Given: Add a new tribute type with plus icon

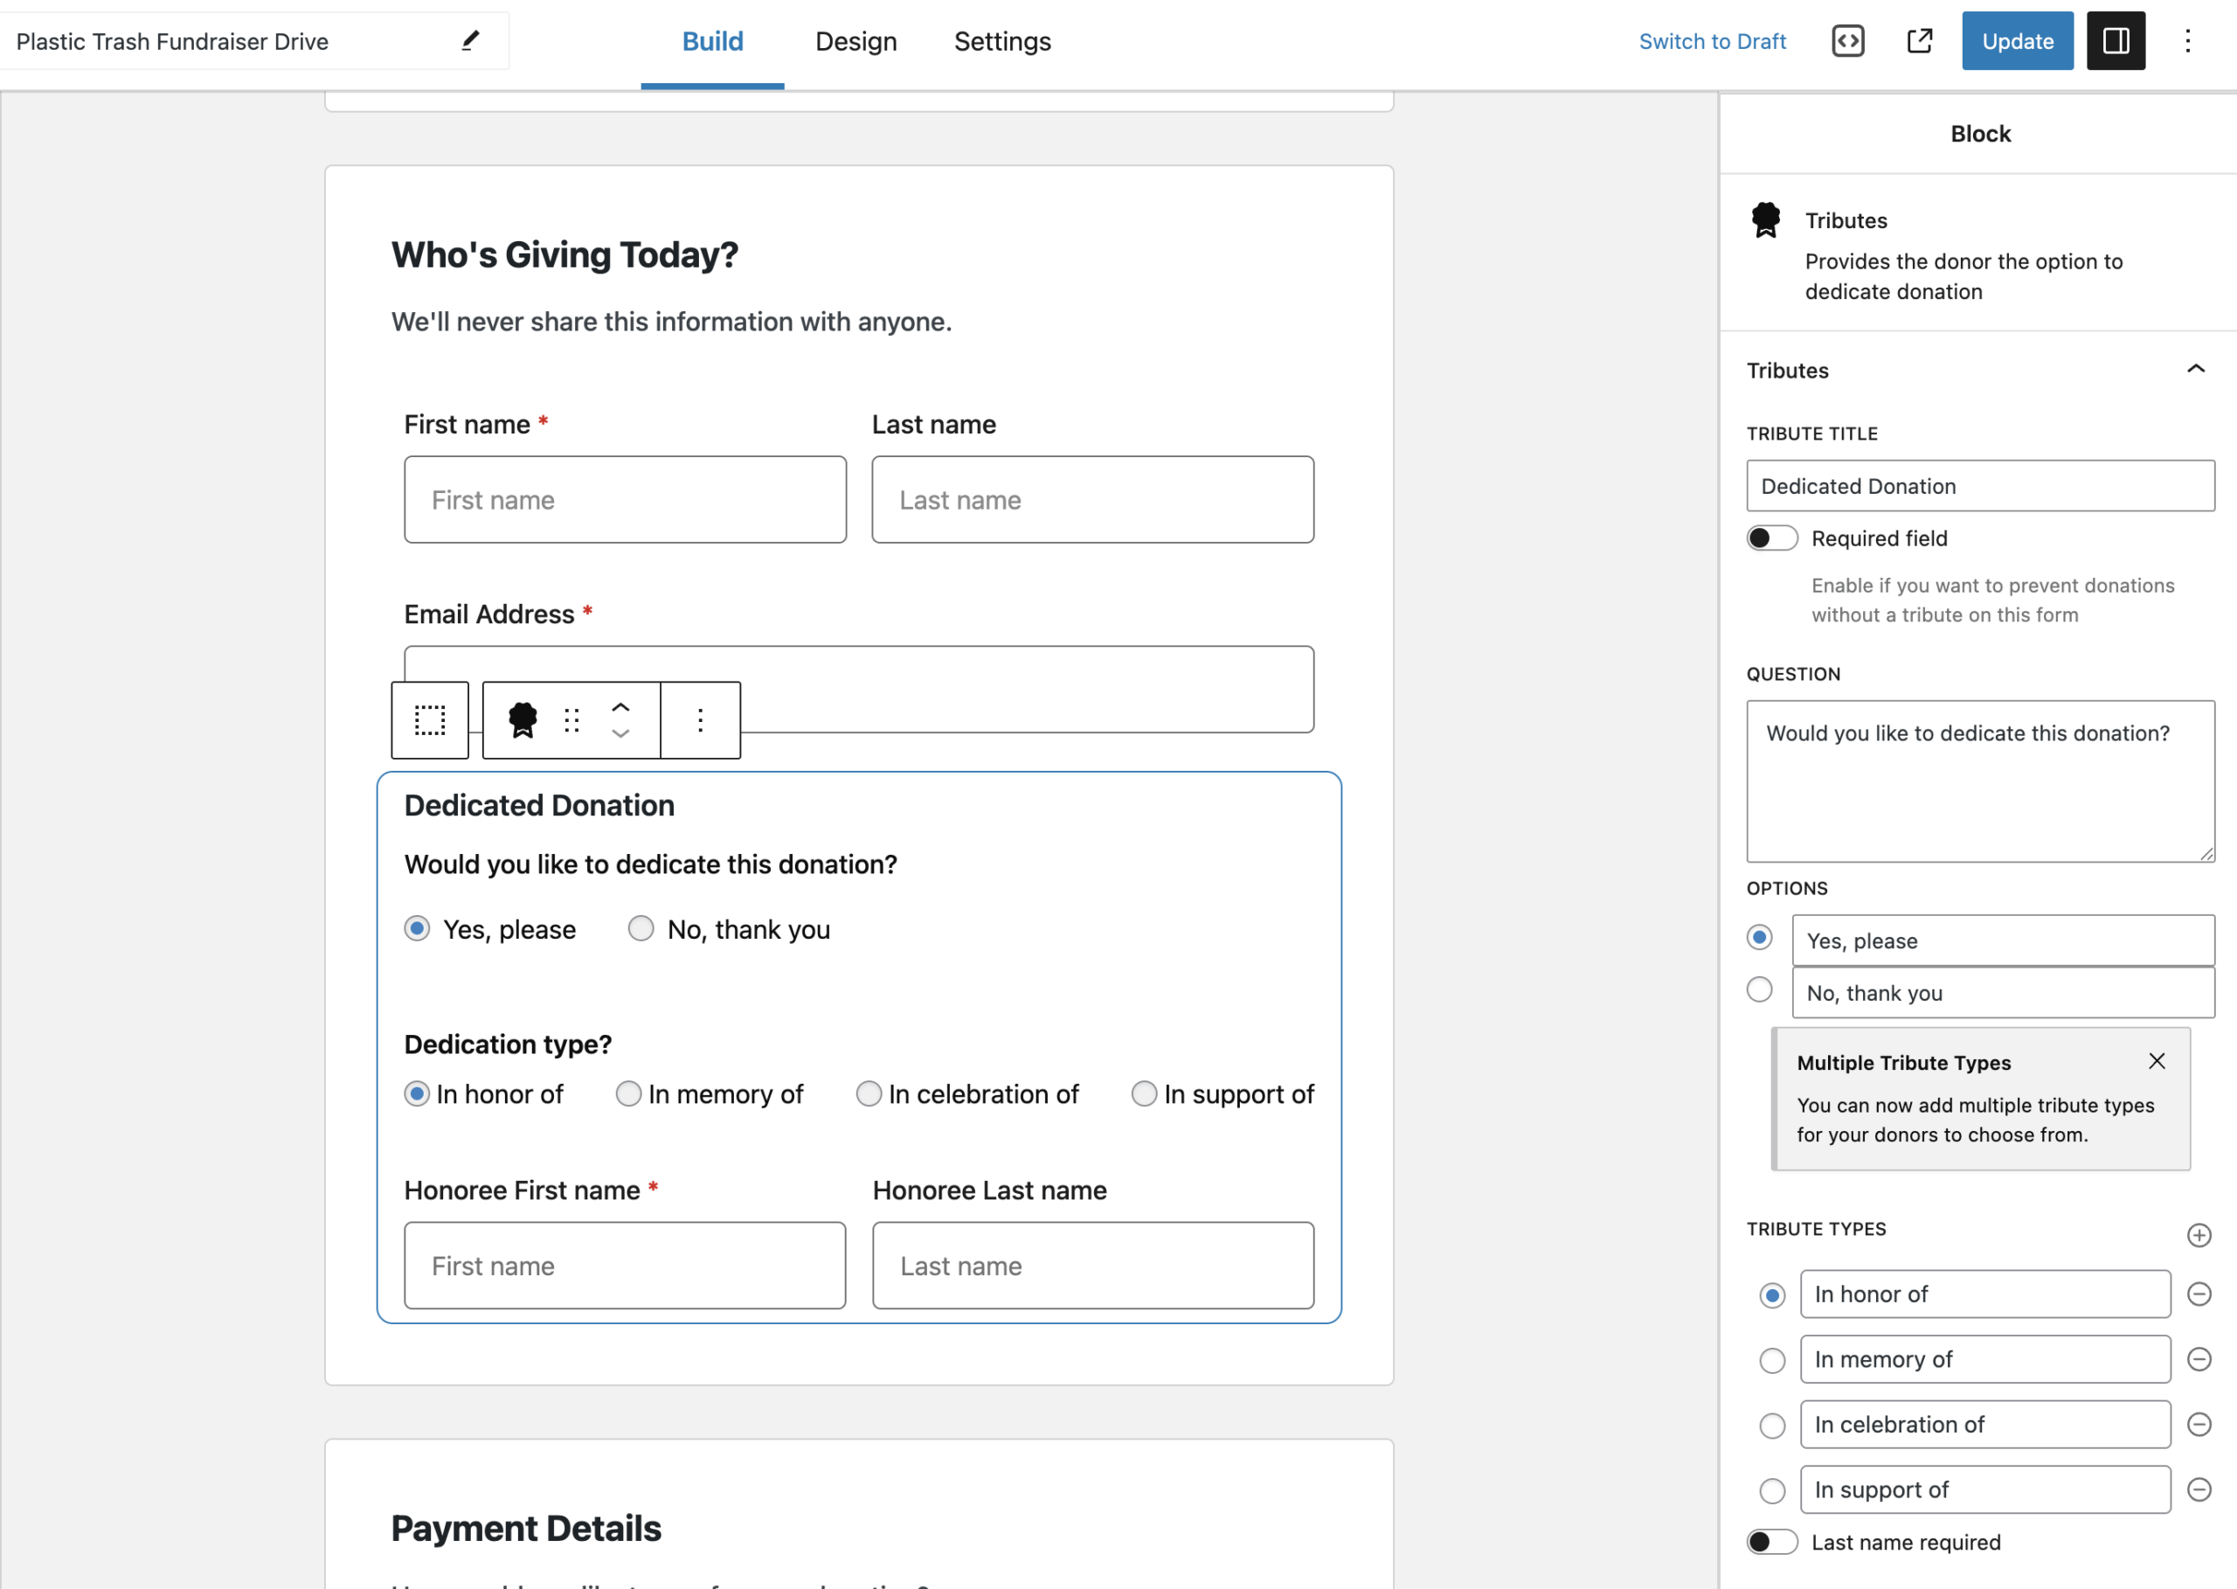Looking at the screenshot, I should click(2199, 1234).
